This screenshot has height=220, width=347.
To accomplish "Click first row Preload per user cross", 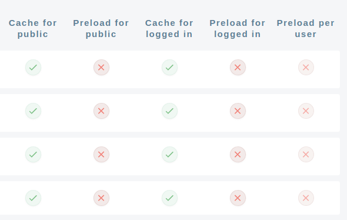I will pos(306,67).
